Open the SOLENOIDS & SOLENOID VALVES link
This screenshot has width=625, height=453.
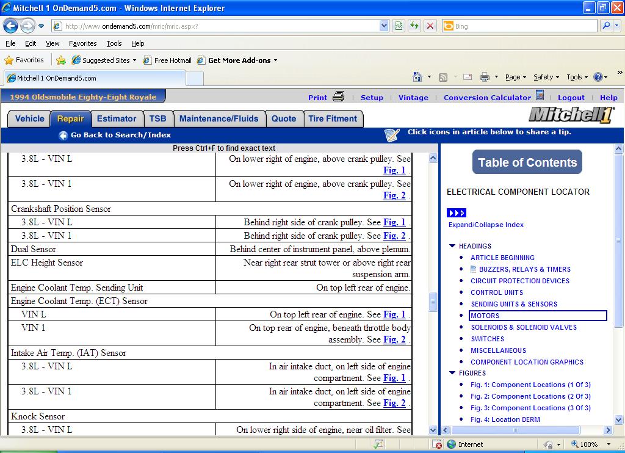524,327
